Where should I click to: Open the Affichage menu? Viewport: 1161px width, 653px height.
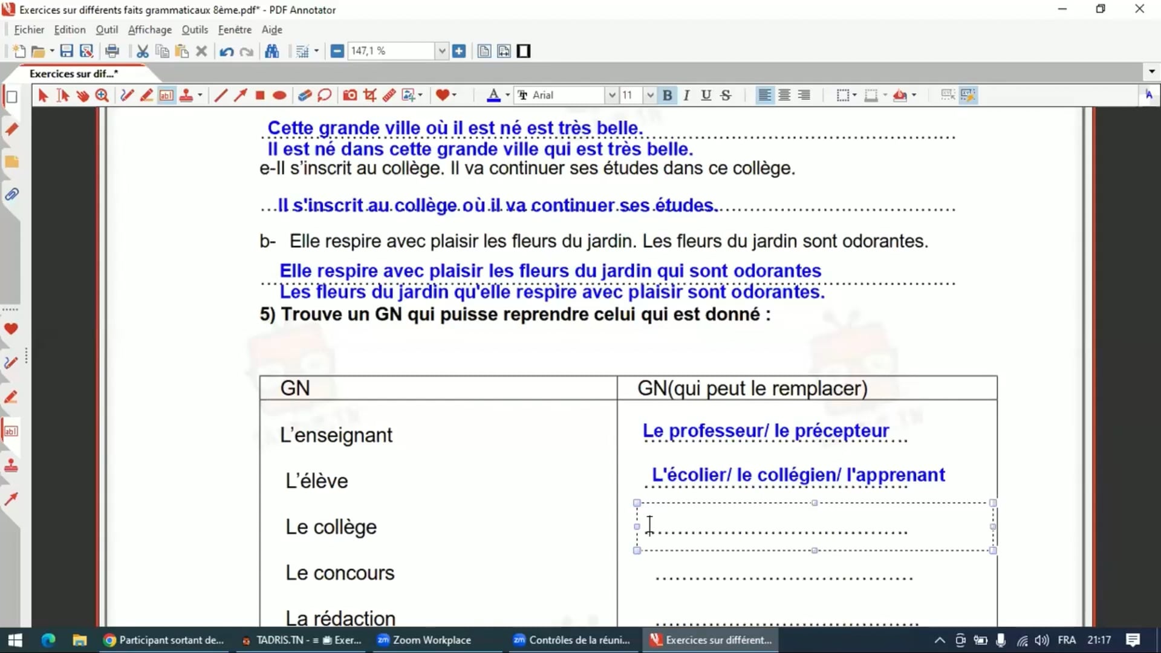(149, 30)
